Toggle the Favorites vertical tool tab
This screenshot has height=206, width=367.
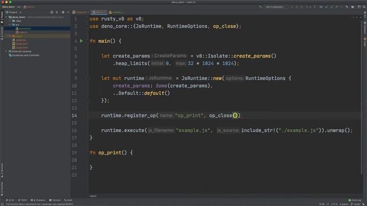click(2, 189)
